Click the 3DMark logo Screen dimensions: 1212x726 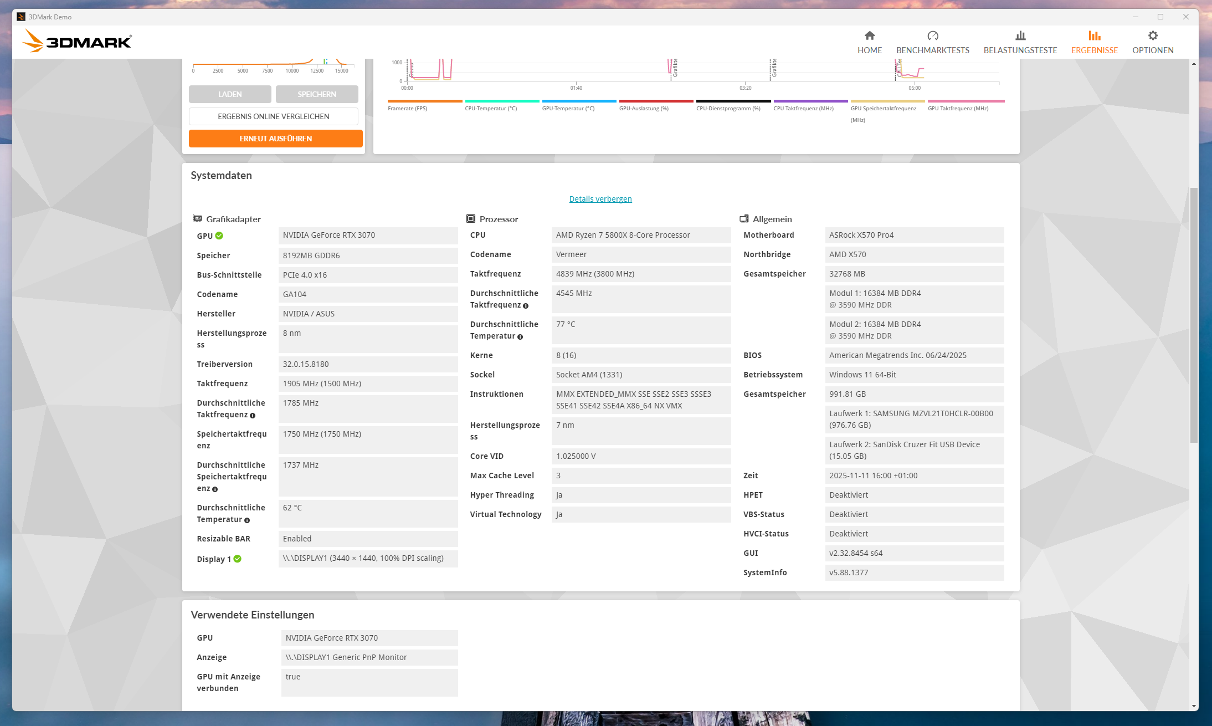tap(77, 42)
